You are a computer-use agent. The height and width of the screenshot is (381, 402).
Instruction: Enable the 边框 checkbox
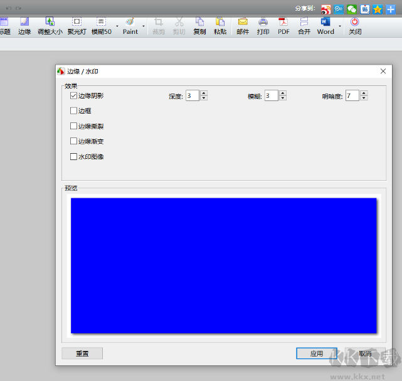click(74, 110)
